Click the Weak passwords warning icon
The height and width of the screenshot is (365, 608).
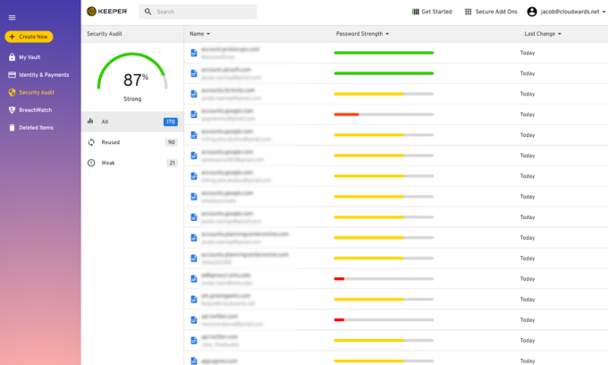(91, 163)
